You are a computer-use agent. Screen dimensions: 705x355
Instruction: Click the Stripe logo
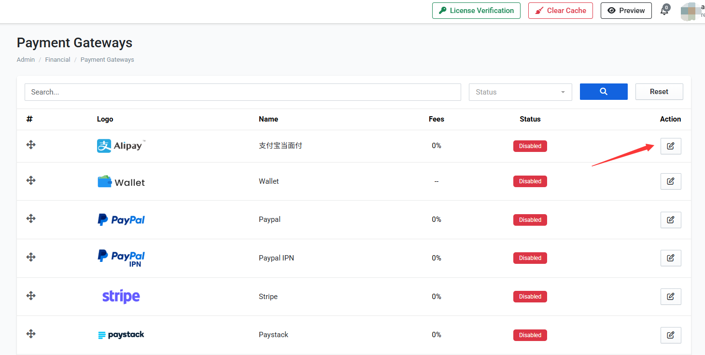pos(121,297)
